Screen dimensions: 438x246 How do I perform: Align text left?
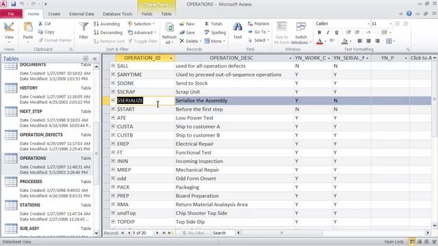click(360, 41)
